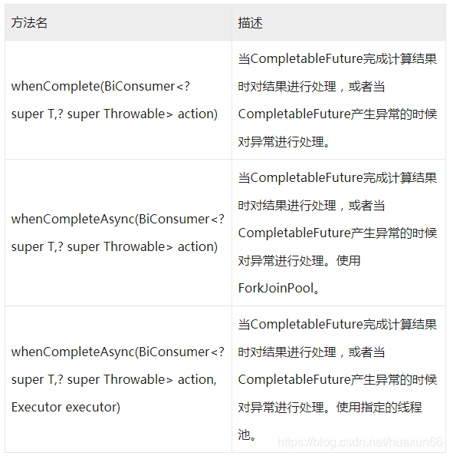Click the 描述 column header
Image resolution: width=450 pixels, height=456 pixels.
(250, 23)
